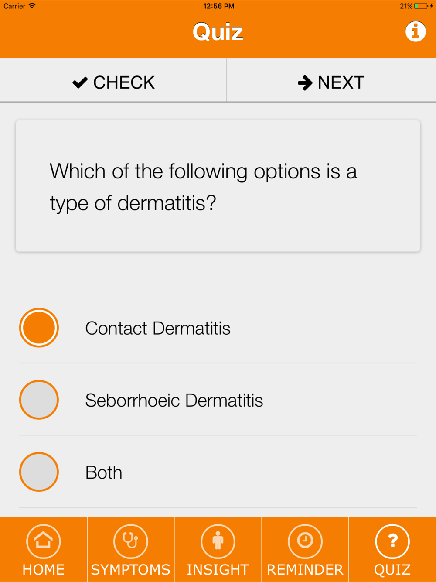Switch to the SYMPTOMS tab label
436x582 pixels.
coord(131,569)
